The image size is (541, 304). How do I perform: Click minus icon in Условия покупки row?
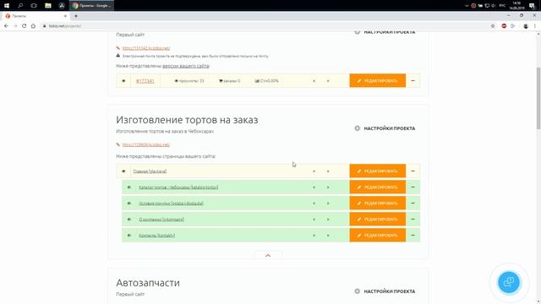click(413, 203)
